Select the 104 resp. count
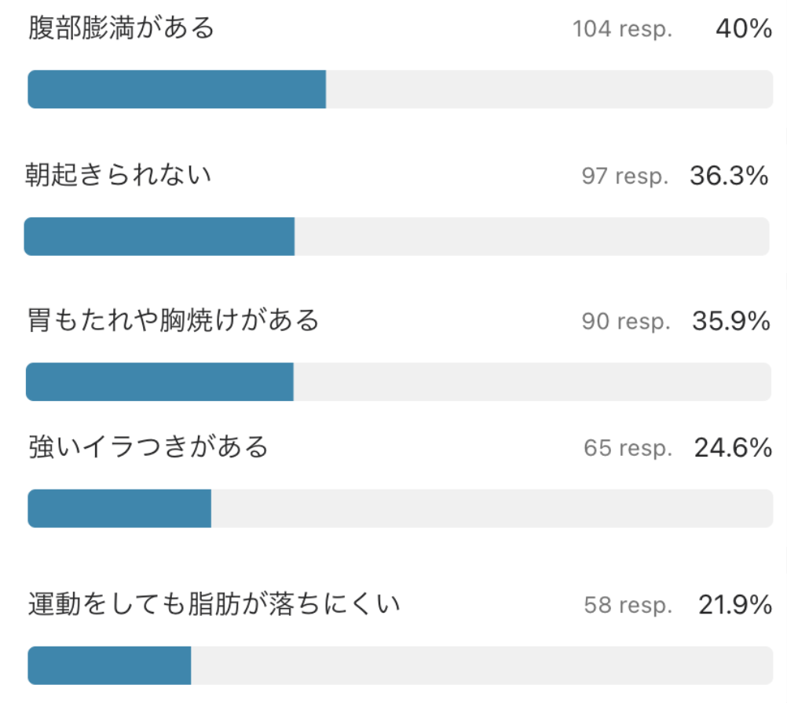The height and width of the screenshot is (703, 787). tap(622, 29)
